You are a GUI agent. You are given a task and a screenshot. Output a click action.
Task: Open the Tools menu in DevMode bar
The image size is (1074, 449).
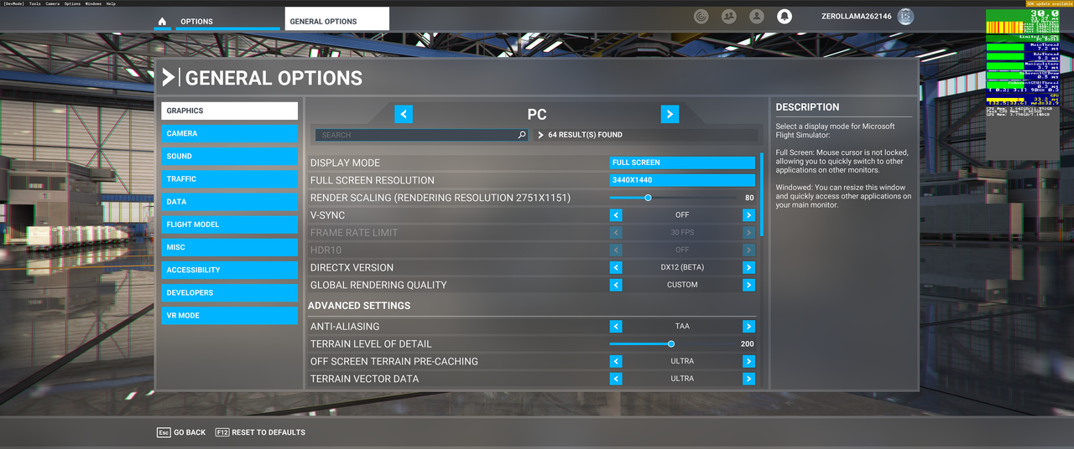coord(34,3)
